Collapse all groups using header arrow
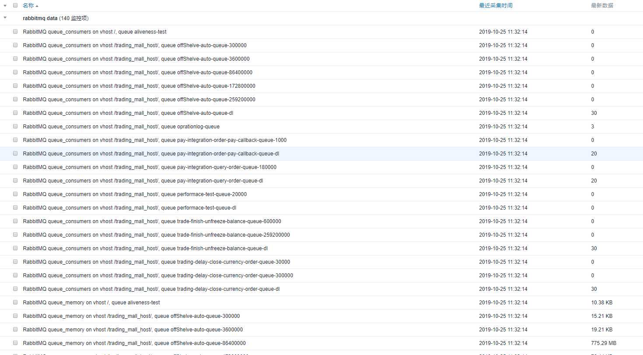 (5, 6)
